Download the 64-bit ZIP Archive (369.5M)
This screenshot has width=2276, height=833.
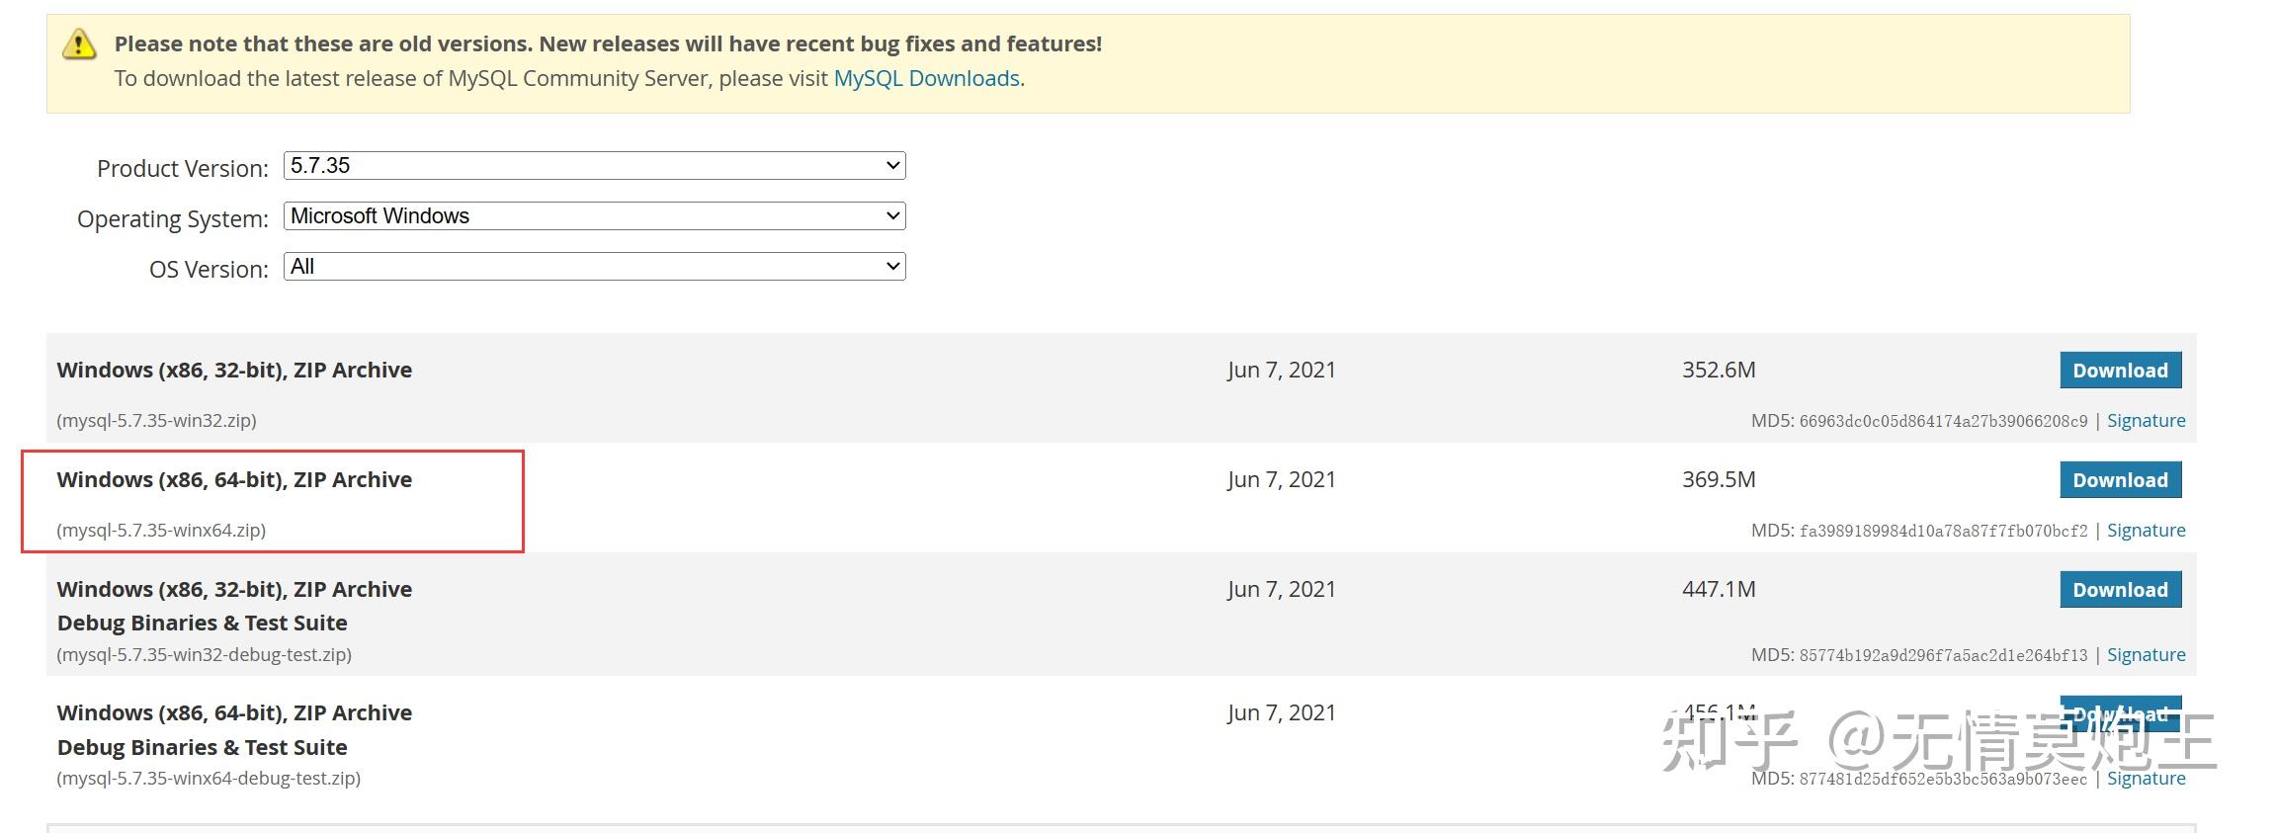pos(2120,480)
